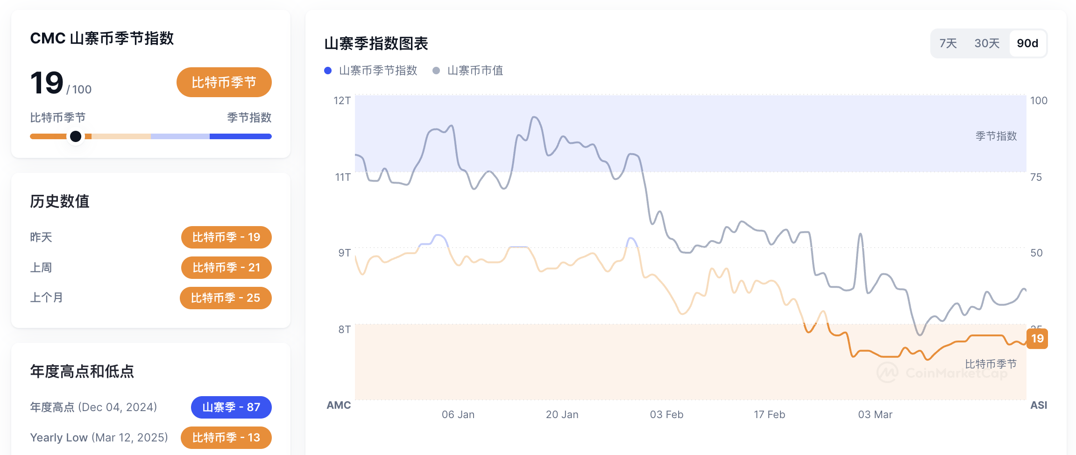Click the slider handle on the season scale

75,136
